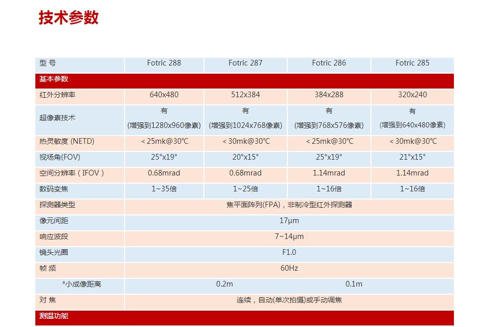The height and width of the screenshot is (327, 479).
Task: Select the 0.1m imaging distance value
Action: tap(354, 284)
